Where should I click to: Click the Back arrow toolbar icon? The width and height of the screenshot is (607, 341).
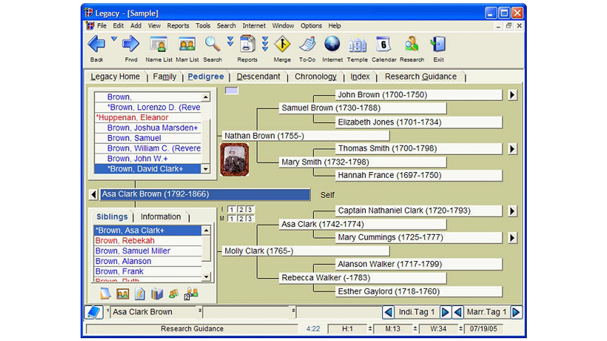tap(97, 45)
